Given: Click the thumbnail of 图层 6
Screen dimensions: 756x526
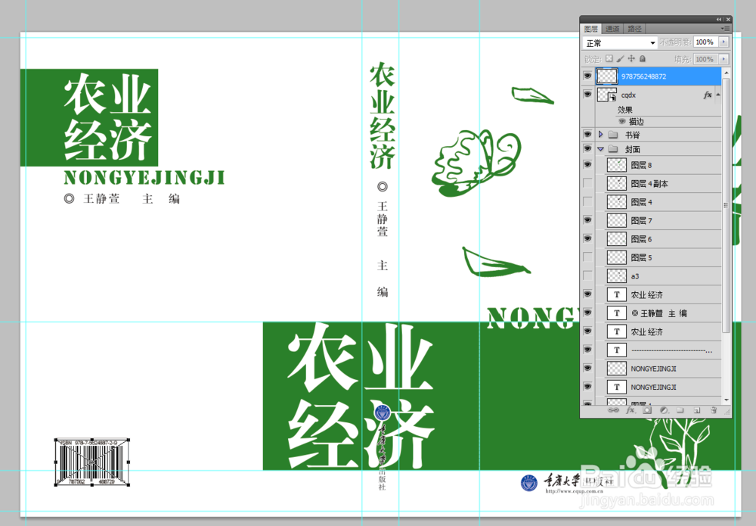Looking at the screenshot, I should coord(617,239).
